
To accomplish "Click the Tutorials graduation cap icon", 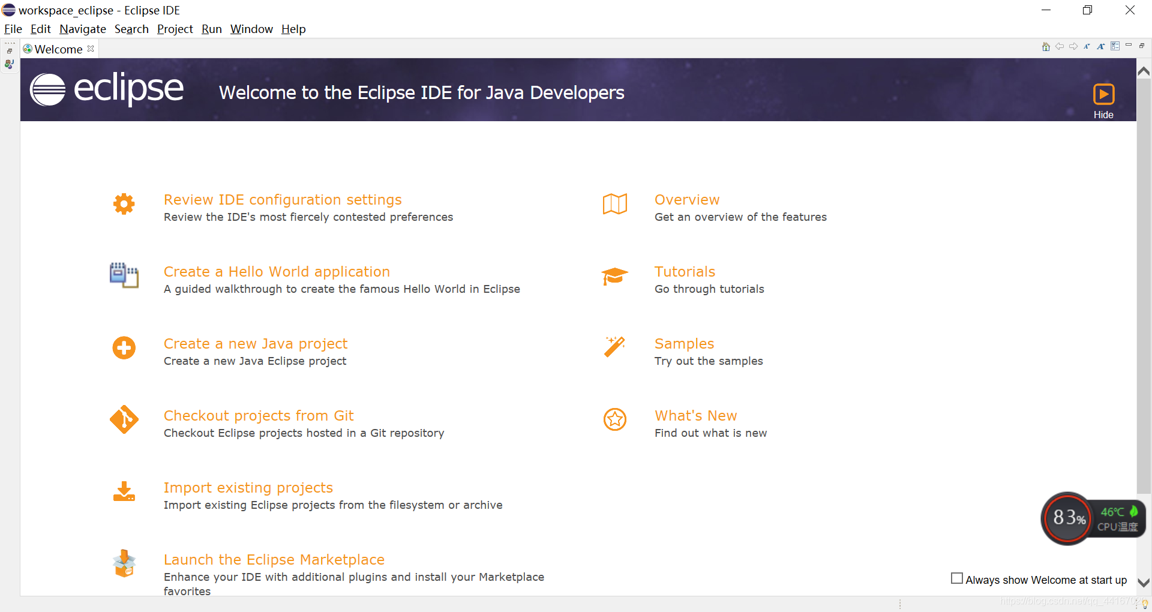I will [x=615, y=276].
